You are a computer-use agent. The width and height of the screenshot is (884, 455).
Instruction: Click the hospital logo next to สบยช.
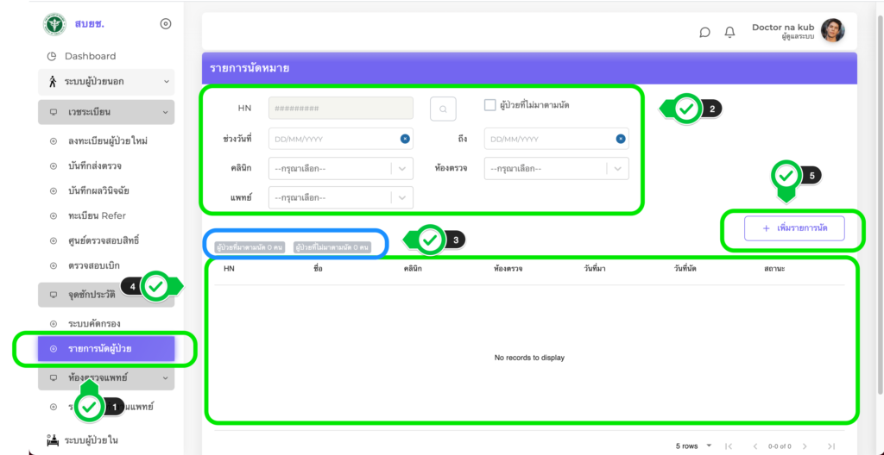55,23
